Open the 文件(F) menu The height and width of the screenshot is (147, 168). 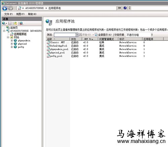(x=8, y=14)
